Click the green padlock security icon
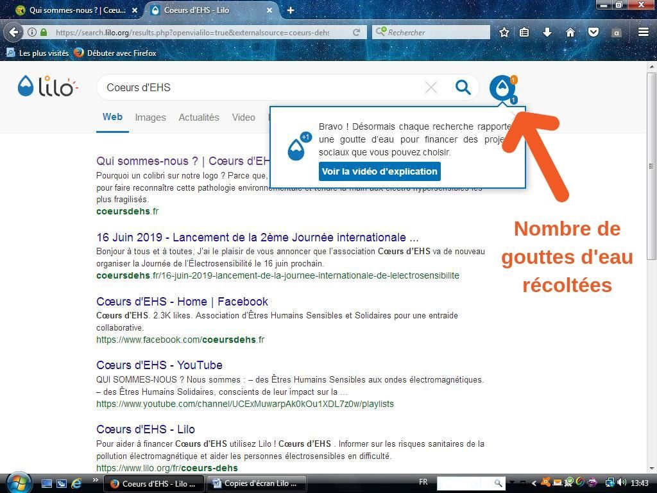The image size is (657, 493). point(44,32)
